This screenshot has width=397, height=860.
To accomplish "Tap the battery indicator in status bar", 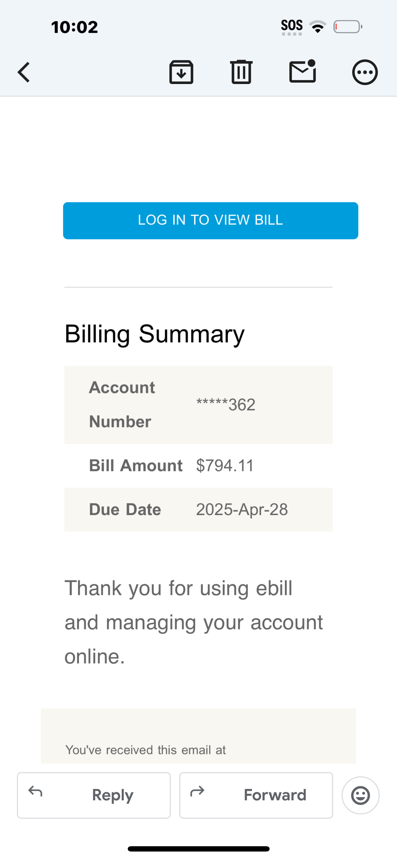I will coord(348,27).
